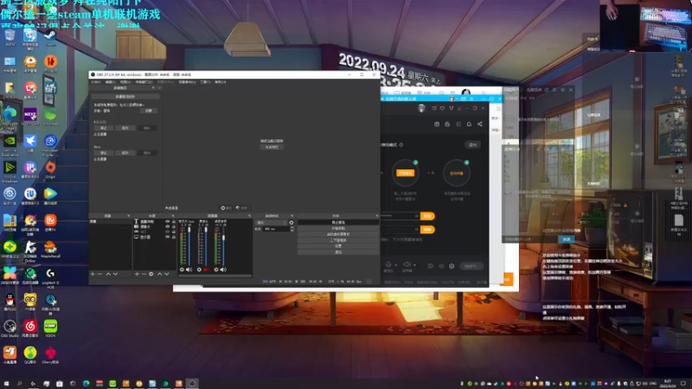
Task: Toggle visibility eye of the third source row
Action: click(x=168, y=231)
